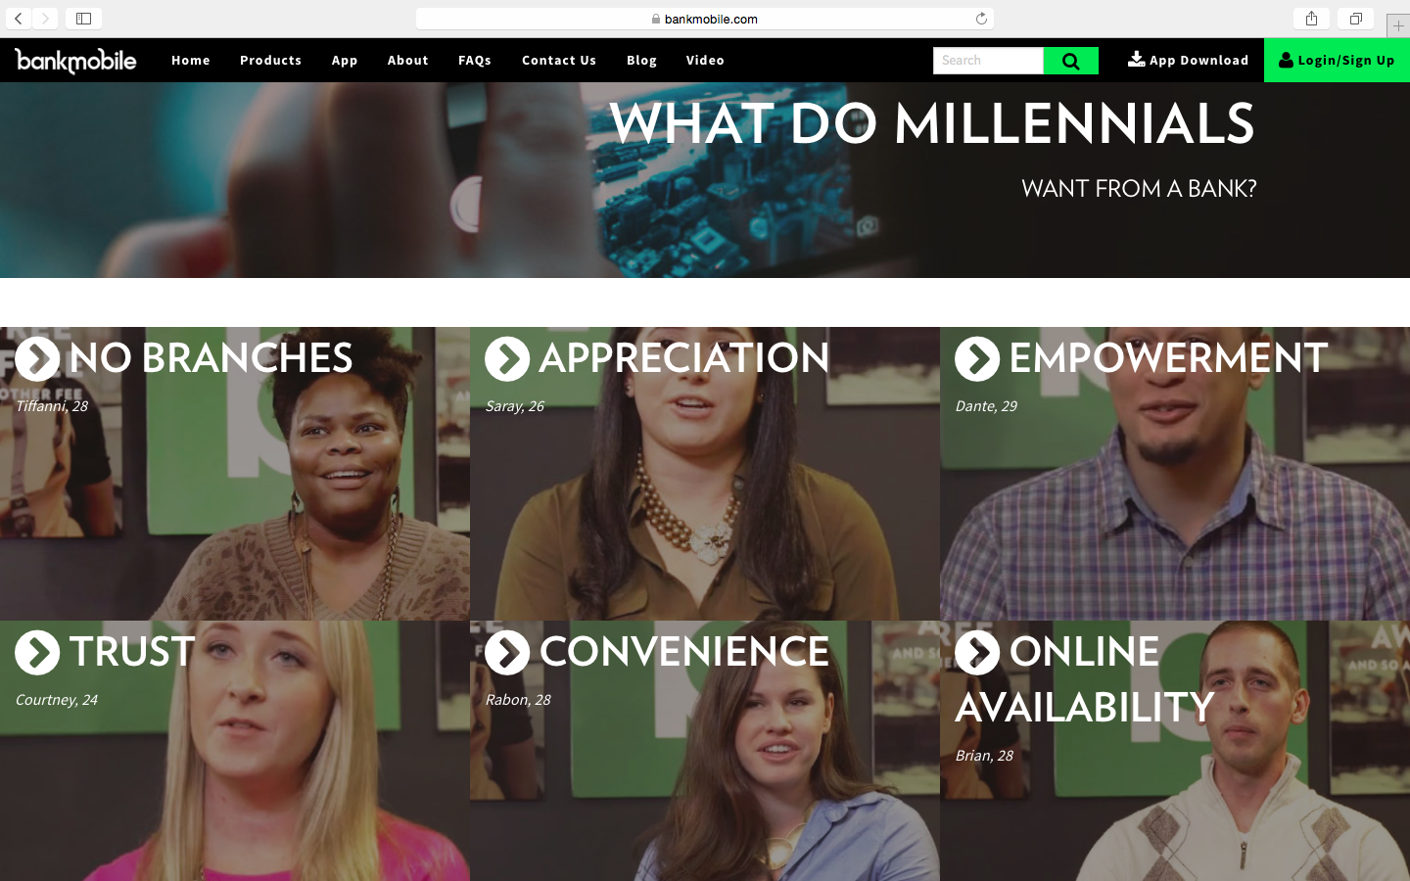Open the Products menu item
The height and width of the screenshot is (881, 1410).
pyautogui.click(x=270, y=61)
